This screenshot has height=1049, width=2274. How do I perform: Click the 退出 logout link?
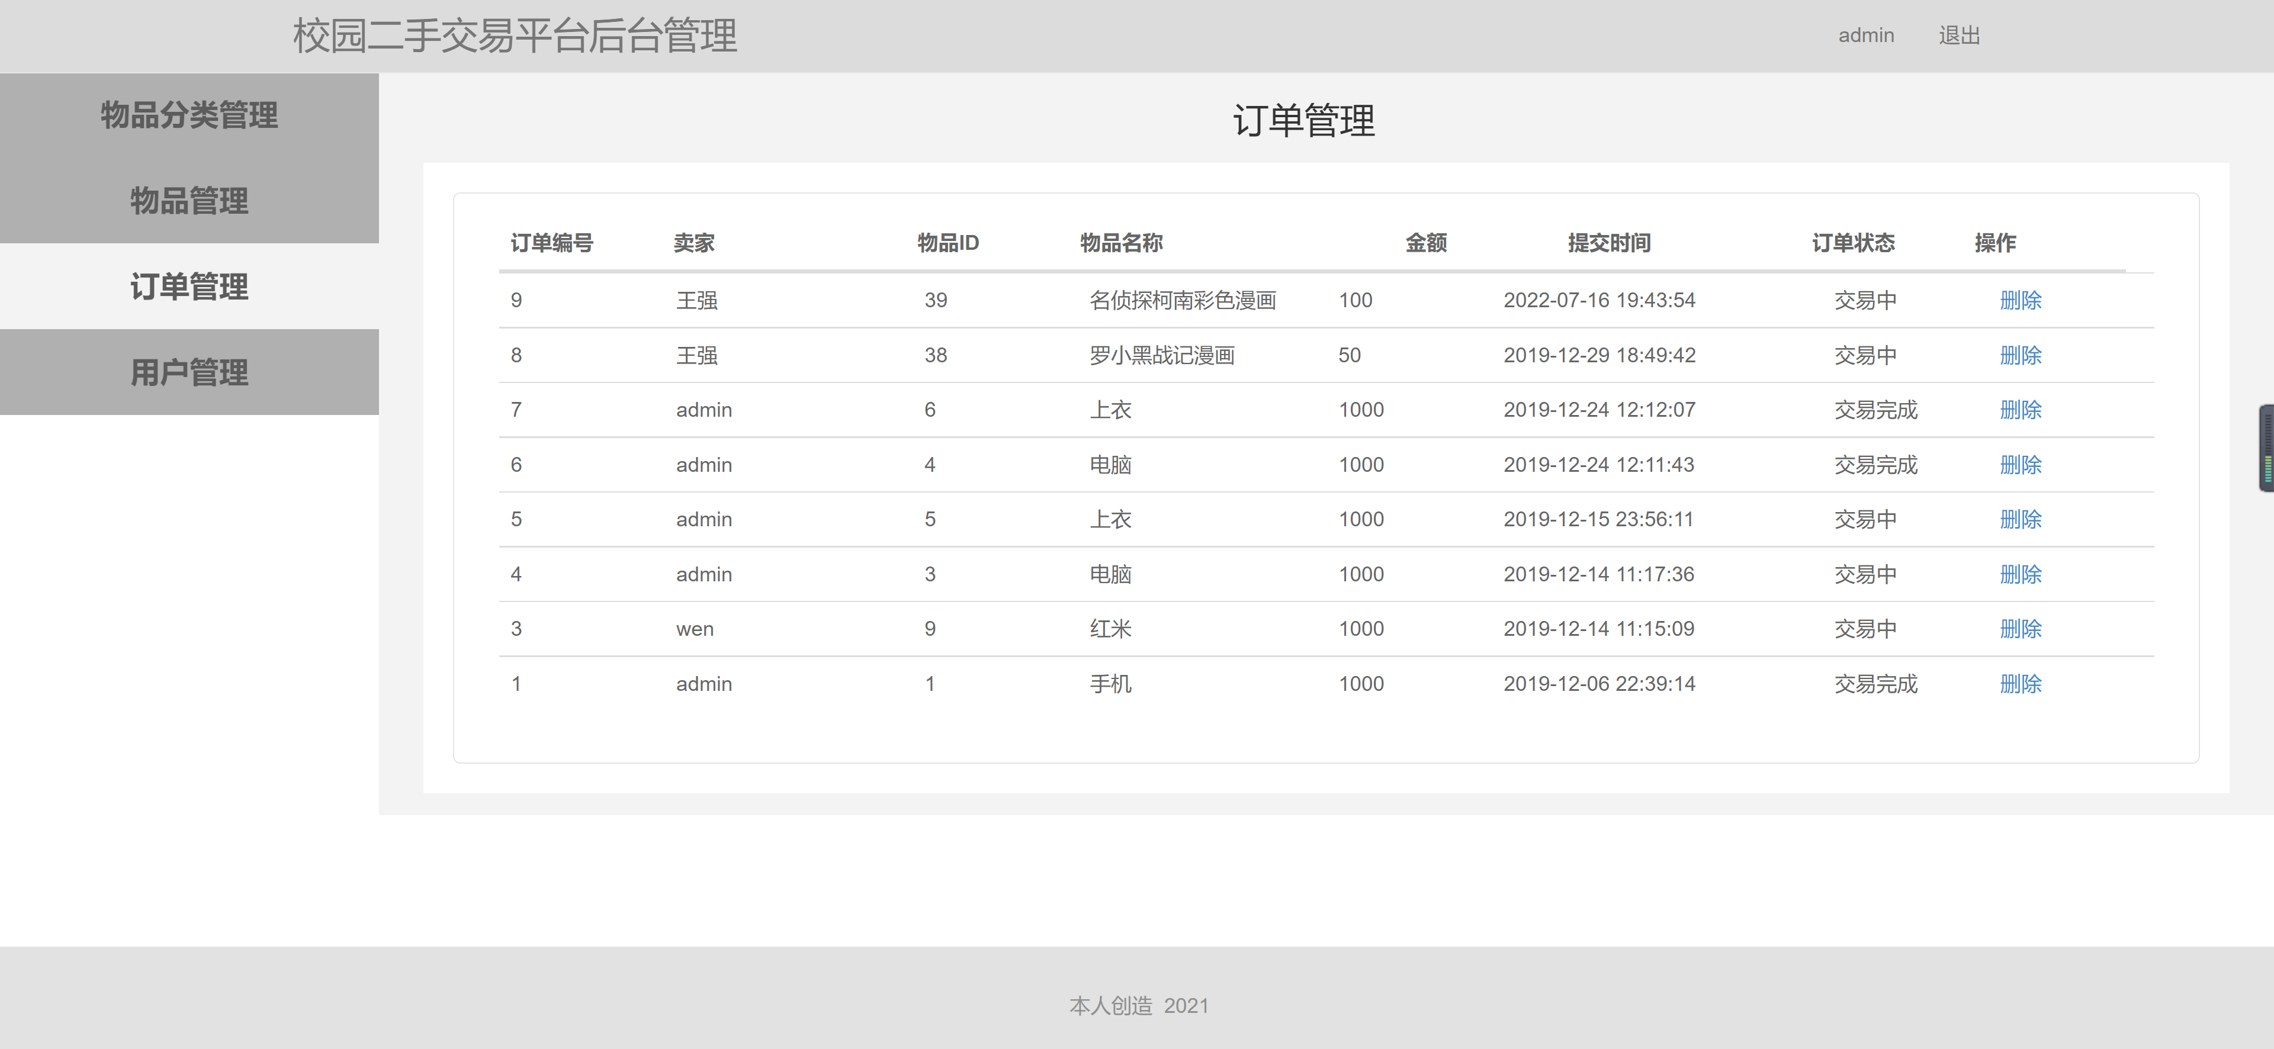click(1959, 36)
